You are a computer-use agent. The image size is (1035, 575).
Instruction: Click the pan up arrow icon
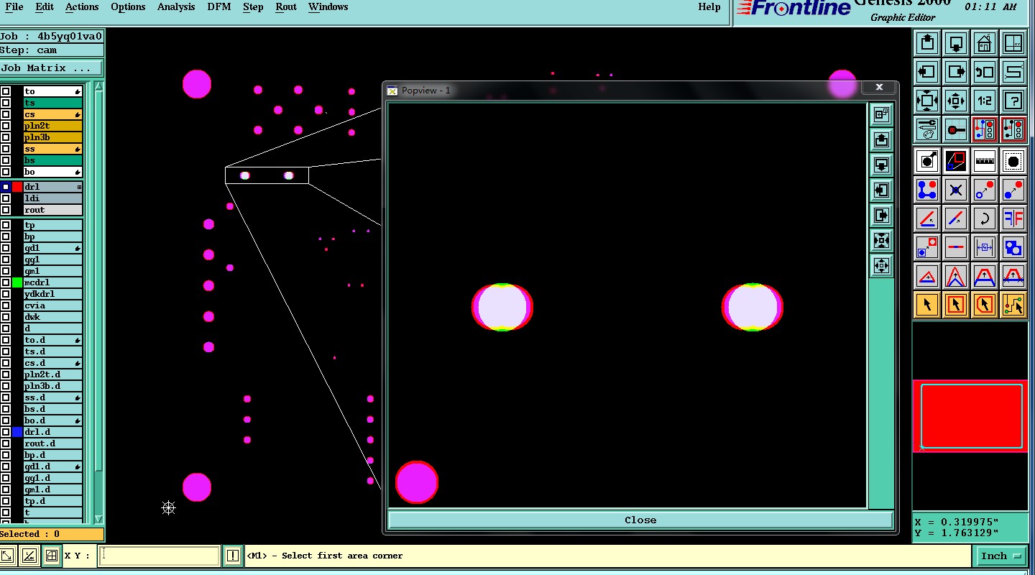(x=927, y=43)
